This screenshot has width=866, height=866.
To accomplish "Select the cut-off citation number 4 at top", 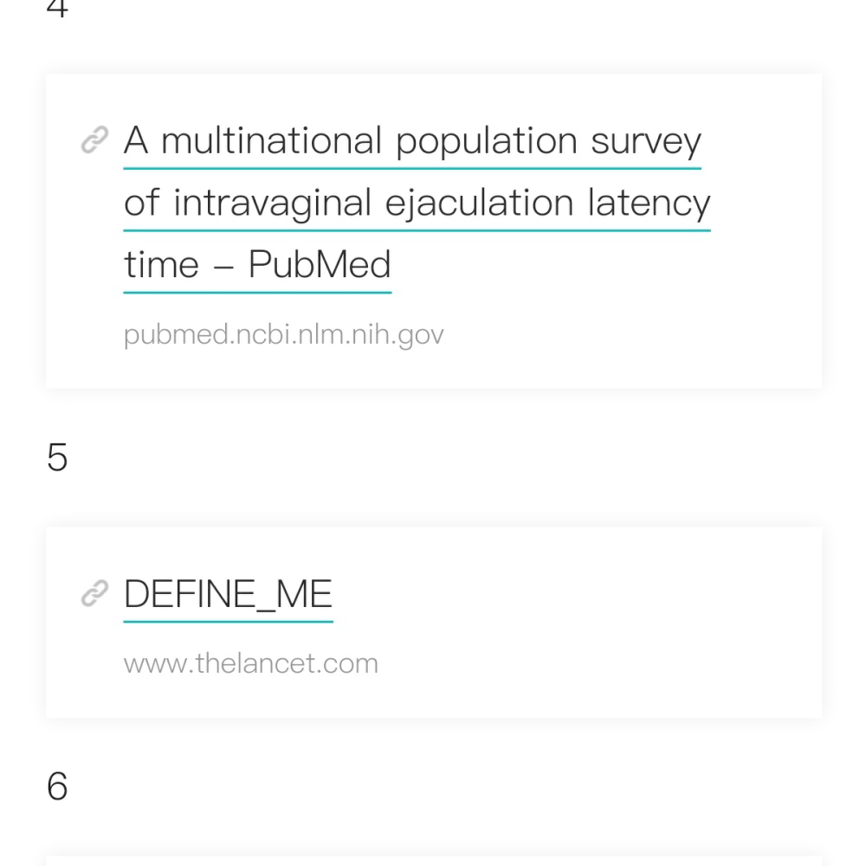I will point(57,9).
